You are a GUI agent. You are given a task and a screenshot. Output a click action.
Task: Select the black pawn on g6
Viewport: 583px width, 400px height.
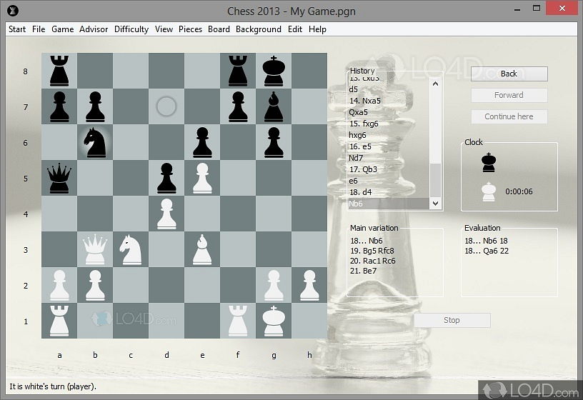[x=274, y=142]
